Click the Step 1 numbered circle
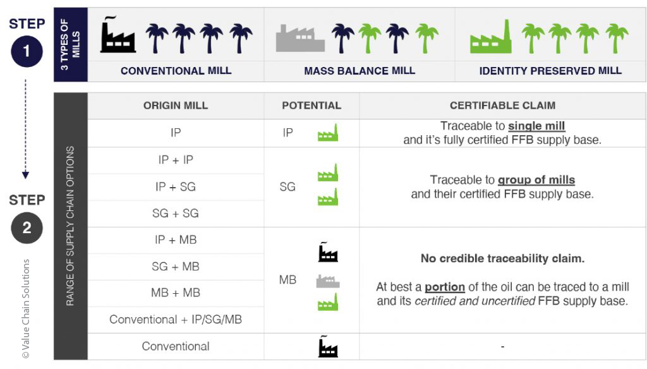 click(27, 52)
